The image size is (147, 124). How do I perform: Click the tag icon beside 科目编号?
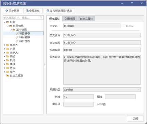17,33
